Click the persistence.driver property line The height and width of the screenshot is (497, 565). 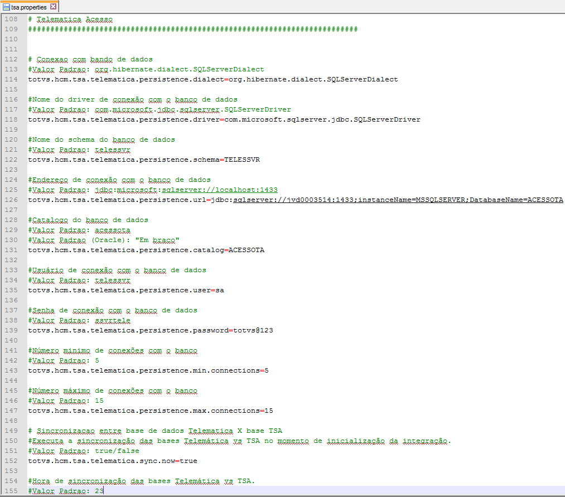224,120
